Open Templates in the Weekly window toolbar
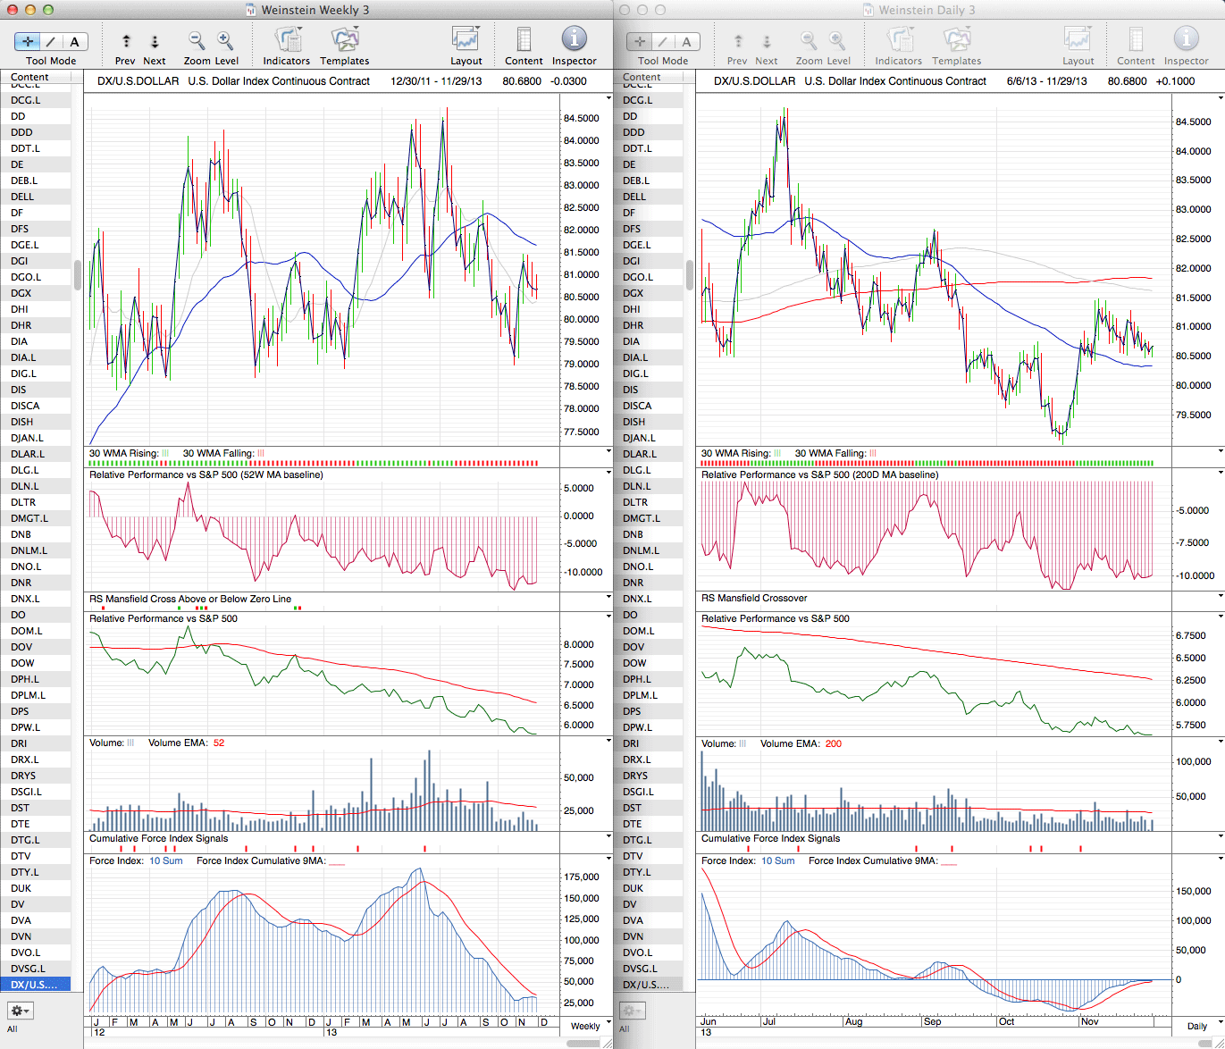Image resolution: width=1225 pixels, height=1049 pixels. [344, 40]
